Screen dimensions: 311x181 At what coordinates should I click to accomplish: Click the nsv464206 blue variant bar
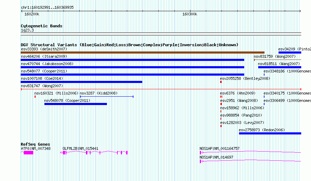coord(132,60)
